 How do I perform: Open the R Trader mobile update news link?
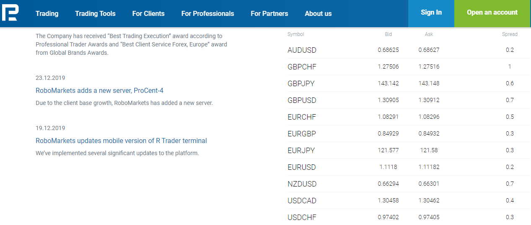121,141
